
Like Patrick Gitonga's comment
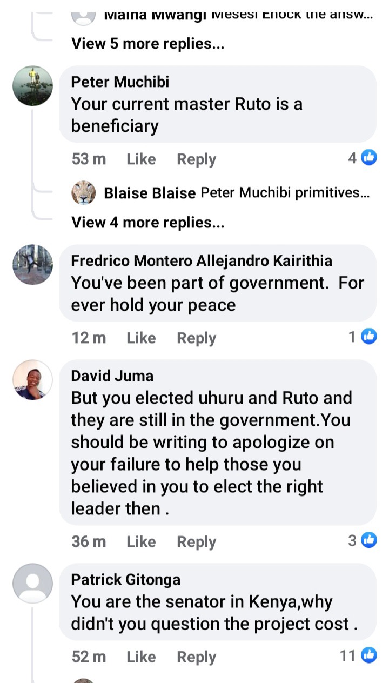pos(141,657)
